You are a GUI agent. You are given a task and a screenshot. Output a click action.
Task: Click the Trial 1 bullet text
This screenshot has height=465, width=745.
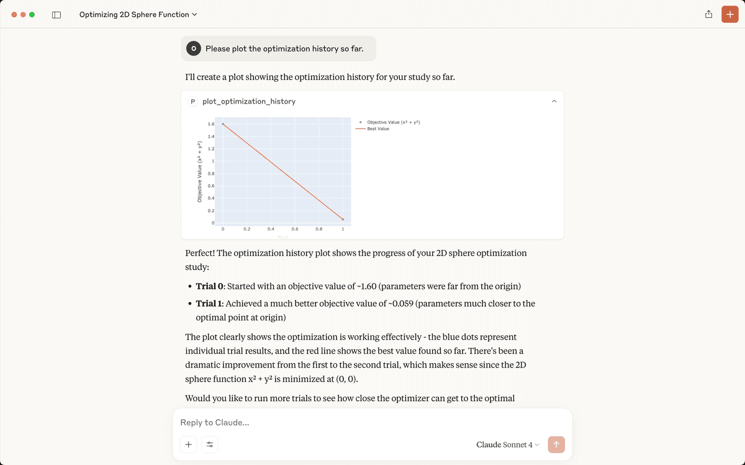point(365,311)
